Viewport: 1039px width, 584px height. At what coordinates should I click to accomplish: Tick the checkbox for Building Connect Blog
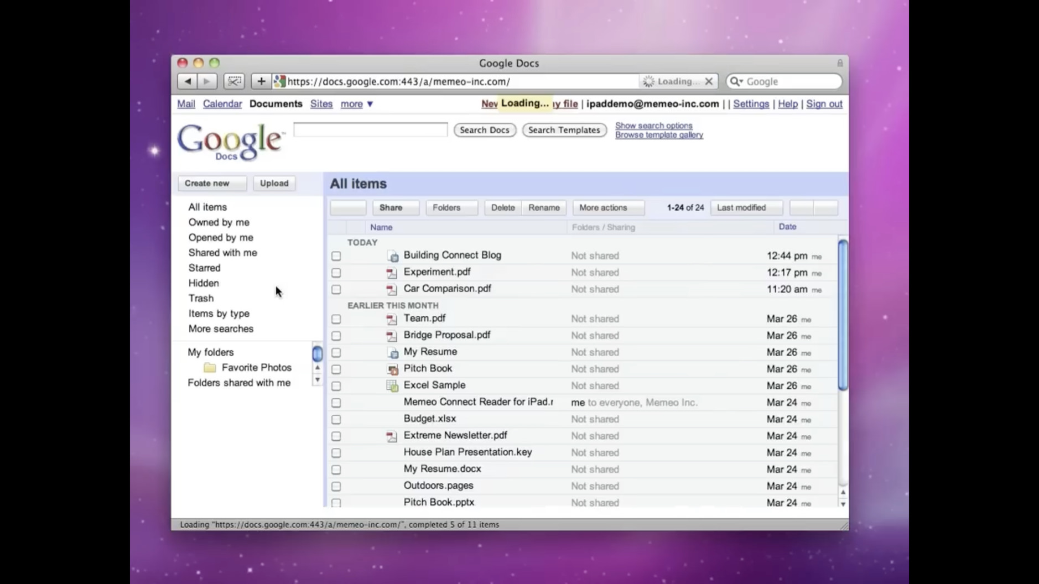[x=336, y=256]
